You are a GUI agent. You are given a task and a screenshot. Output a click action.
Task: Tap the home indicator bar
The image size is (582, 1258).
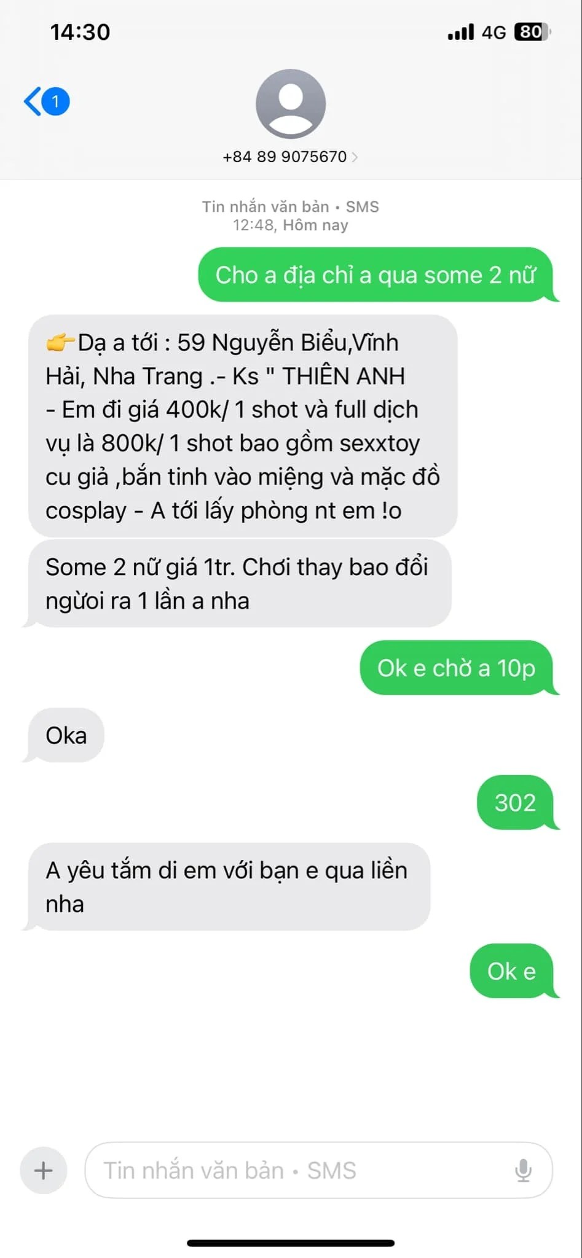pyautogui.click(x=291, y=1243)
